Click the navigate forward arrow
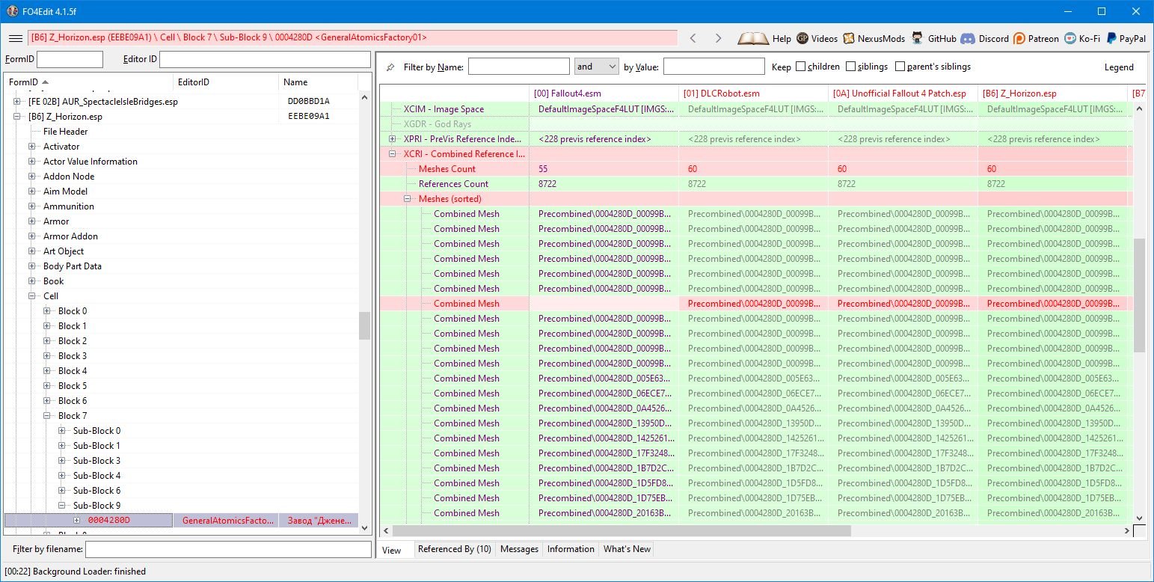Image resolution: width=1154 pixels, height=582 pixels. (718, 38)
